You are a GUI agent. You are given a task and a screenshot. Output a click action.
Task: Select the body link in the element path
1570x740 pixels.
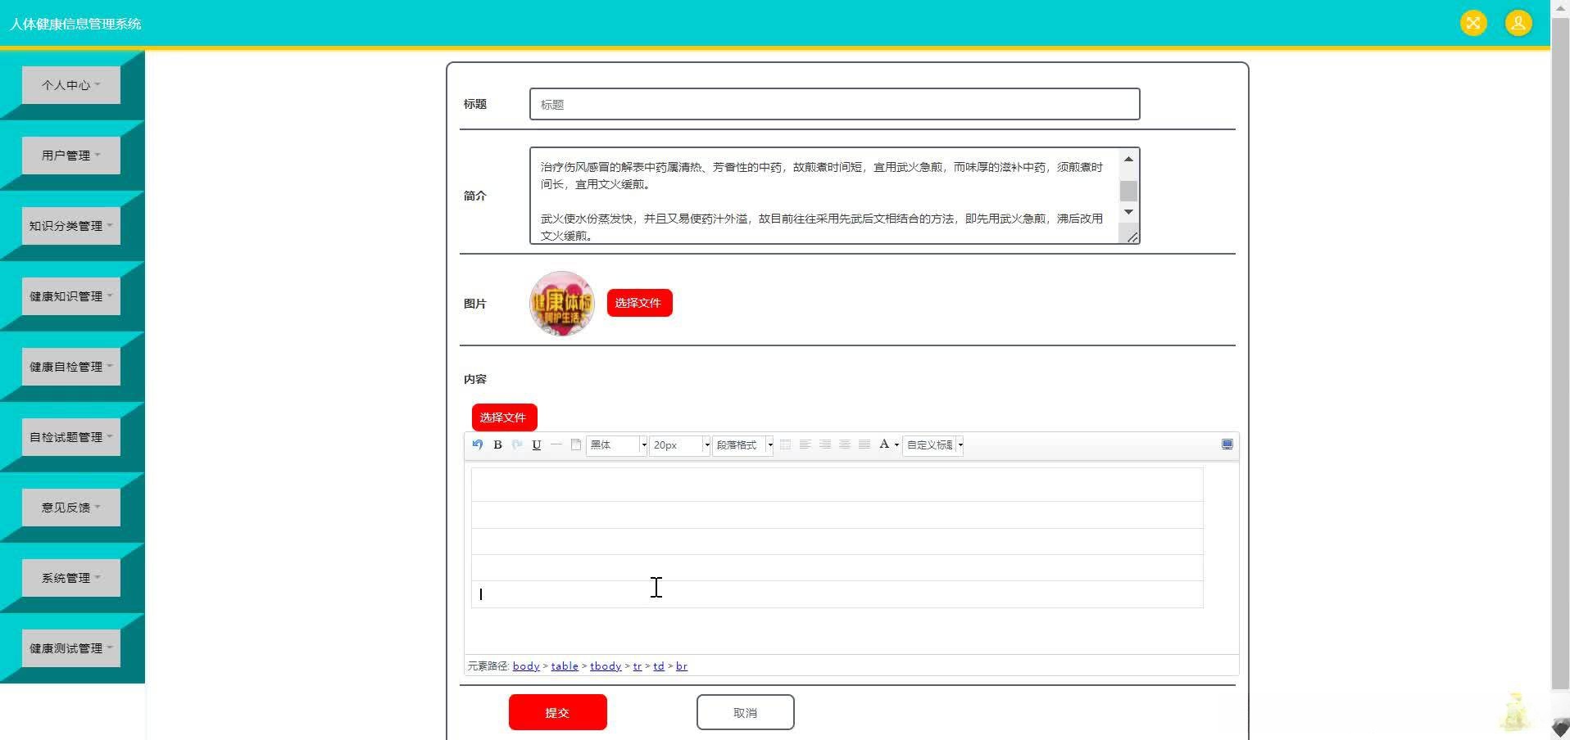point(526,666)
